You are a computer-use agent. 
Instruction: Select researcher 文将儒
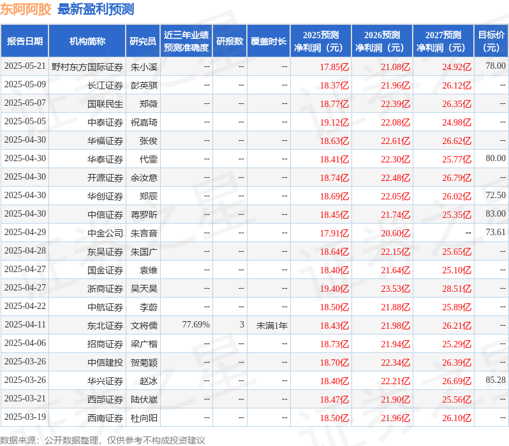[144, 326]
